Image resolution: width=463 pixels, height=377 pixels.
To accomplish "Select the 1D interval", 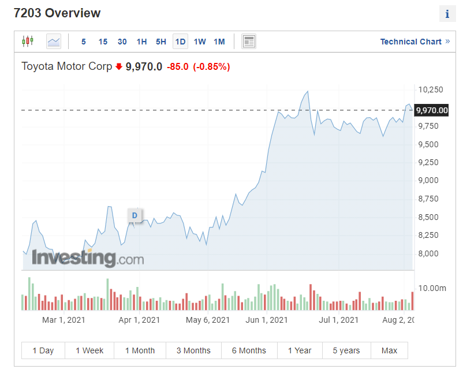I will click(180, 42).
